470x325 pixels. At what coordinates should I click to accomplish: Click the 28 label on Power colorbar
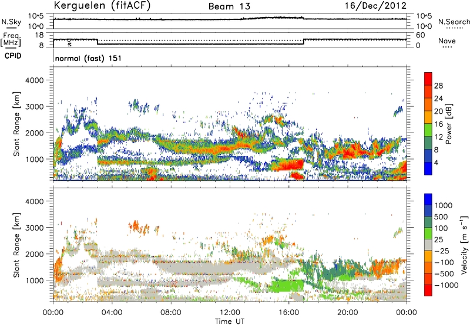pyautogui.click(x=438, y=86)
